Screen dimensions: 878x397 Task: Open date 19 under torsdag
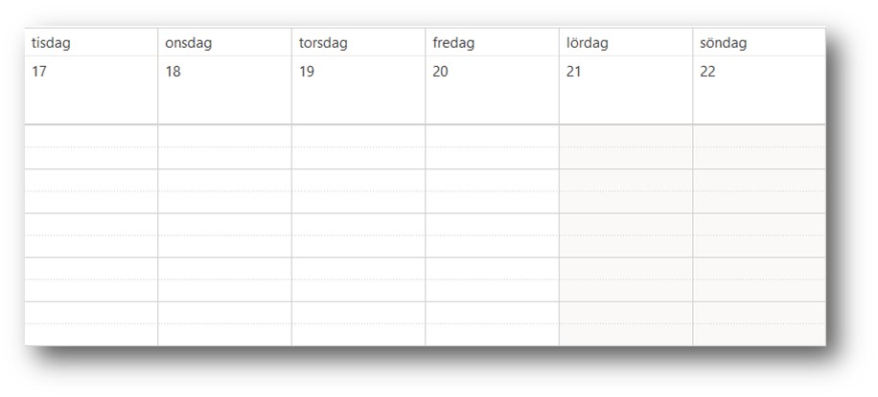pos(307,72)
